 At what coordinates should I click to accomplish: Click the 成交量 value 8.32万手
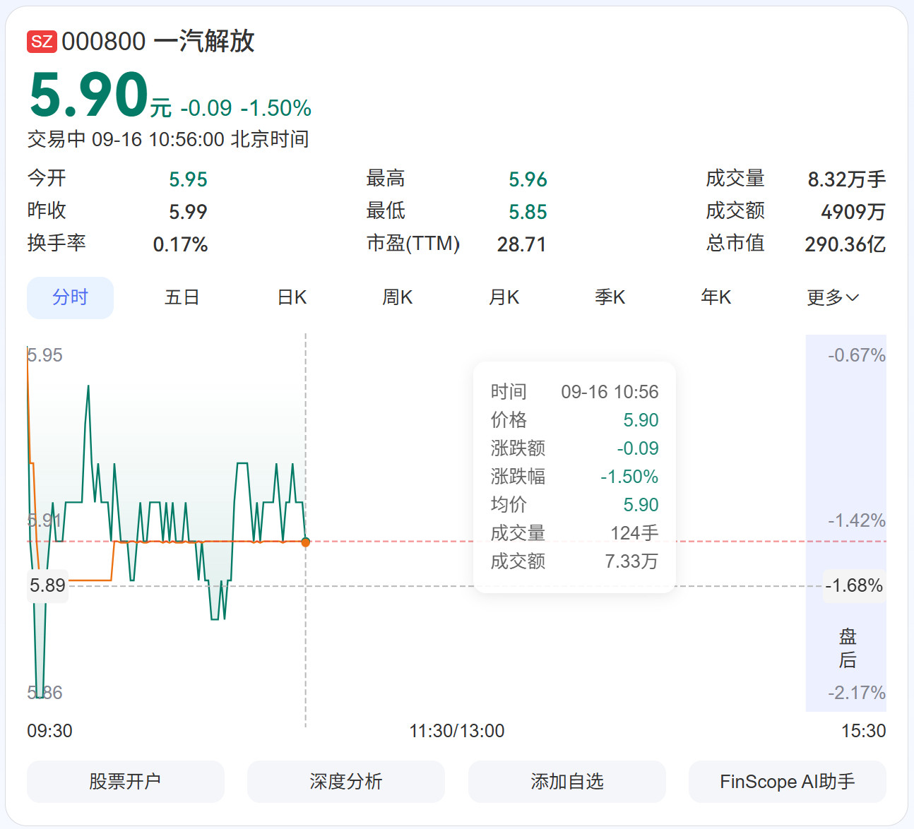click(847, 179)
